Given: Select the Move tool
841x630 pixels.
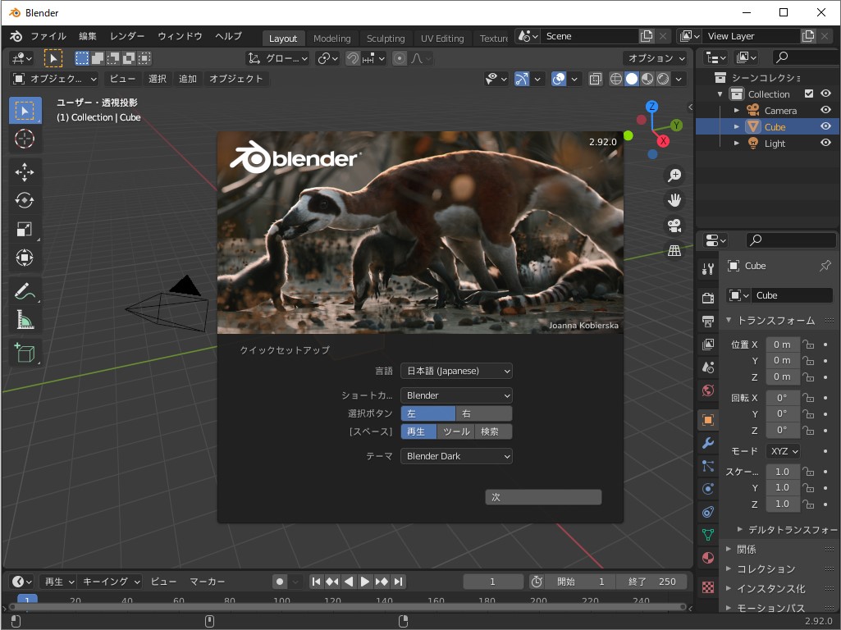Looking at the screenshot, I should [x=25, y=171].
